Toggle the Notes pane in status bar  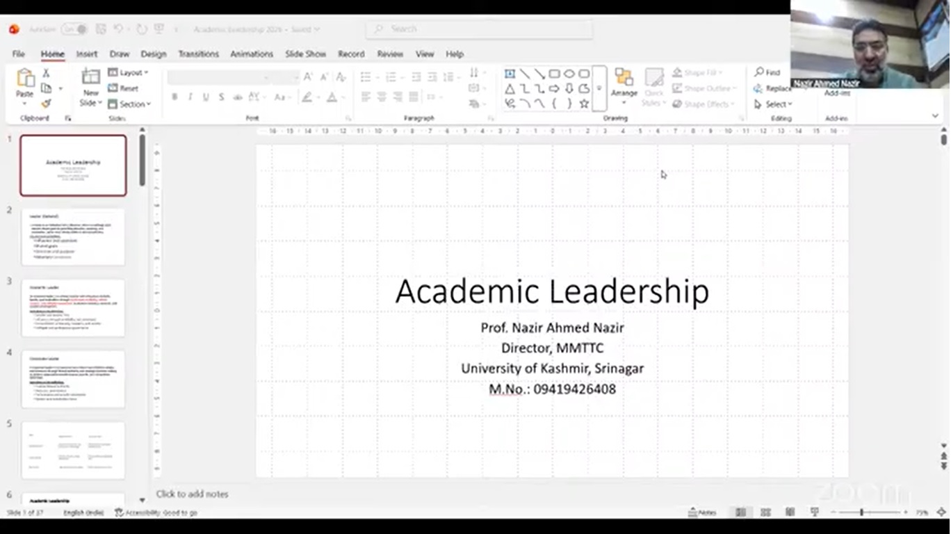(702, 512)
